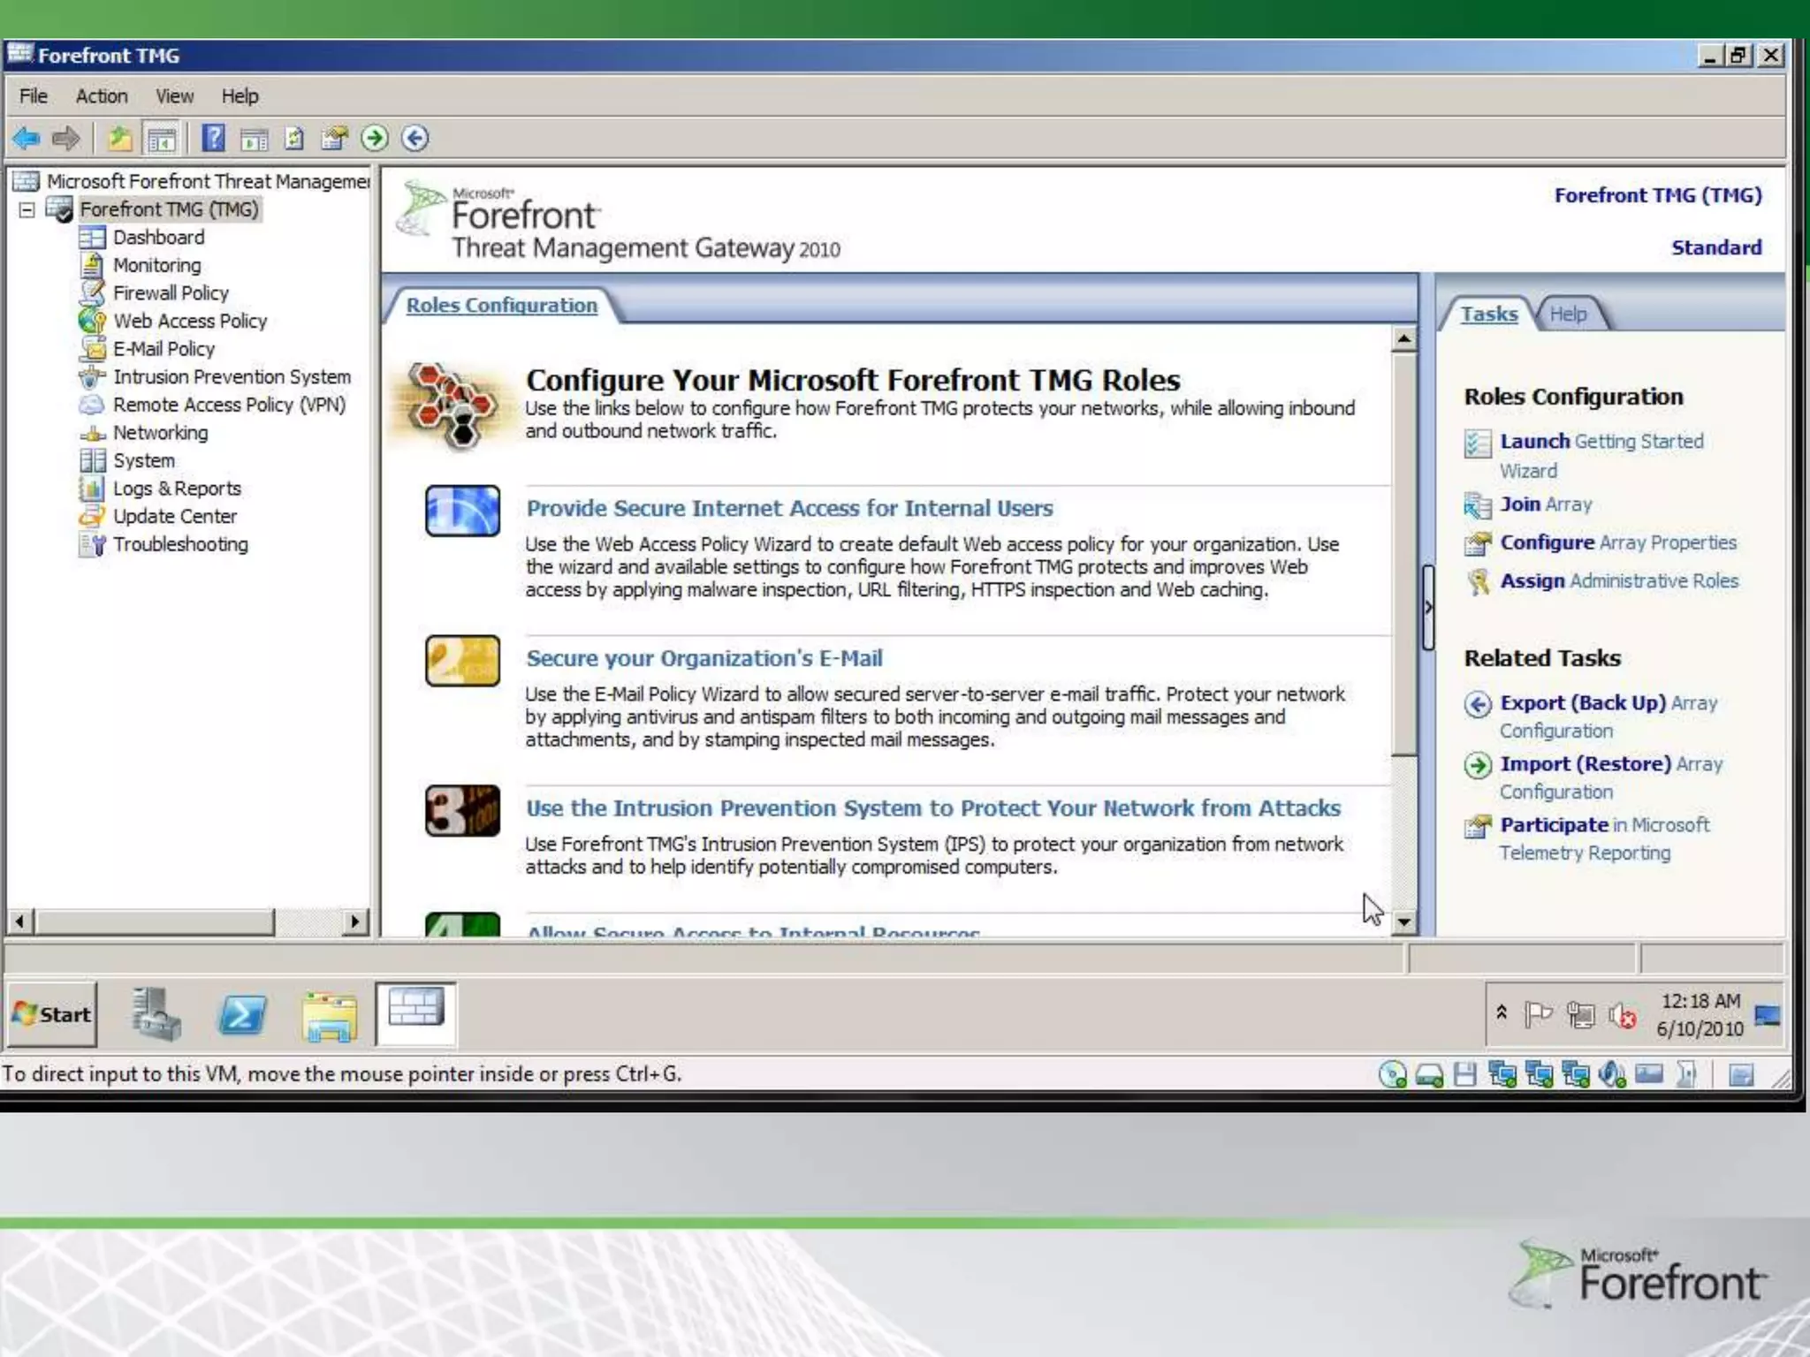Click the blue Back arrow in toolbar

pyautogui.click(x=27, y=139)
